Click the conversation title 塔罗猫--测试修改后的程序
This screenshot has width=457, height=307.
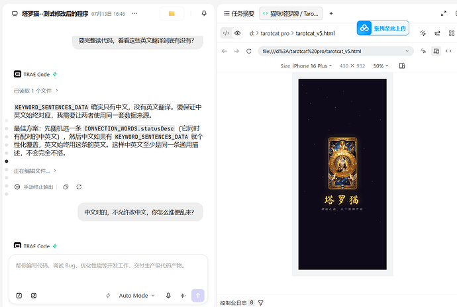click(x=55, y=14)
